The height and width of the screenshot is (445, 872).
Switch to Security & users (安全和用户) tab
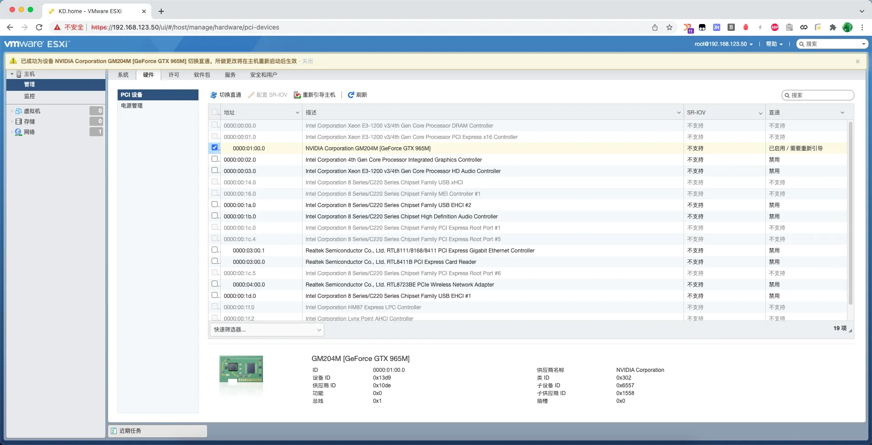click(x=263, y=75)
